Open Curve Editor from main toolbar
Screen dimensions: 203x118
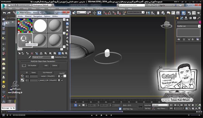tap(173, 13)
